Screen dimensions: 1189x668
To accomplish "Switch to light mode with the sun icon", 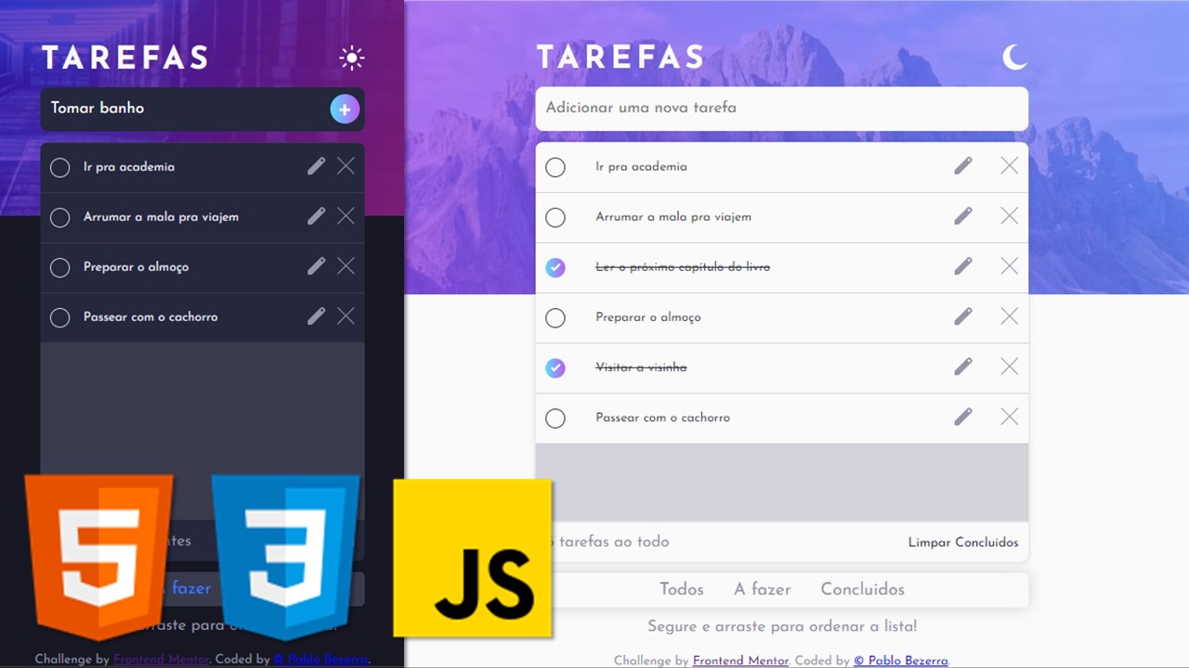I will [x=352, y=58].
